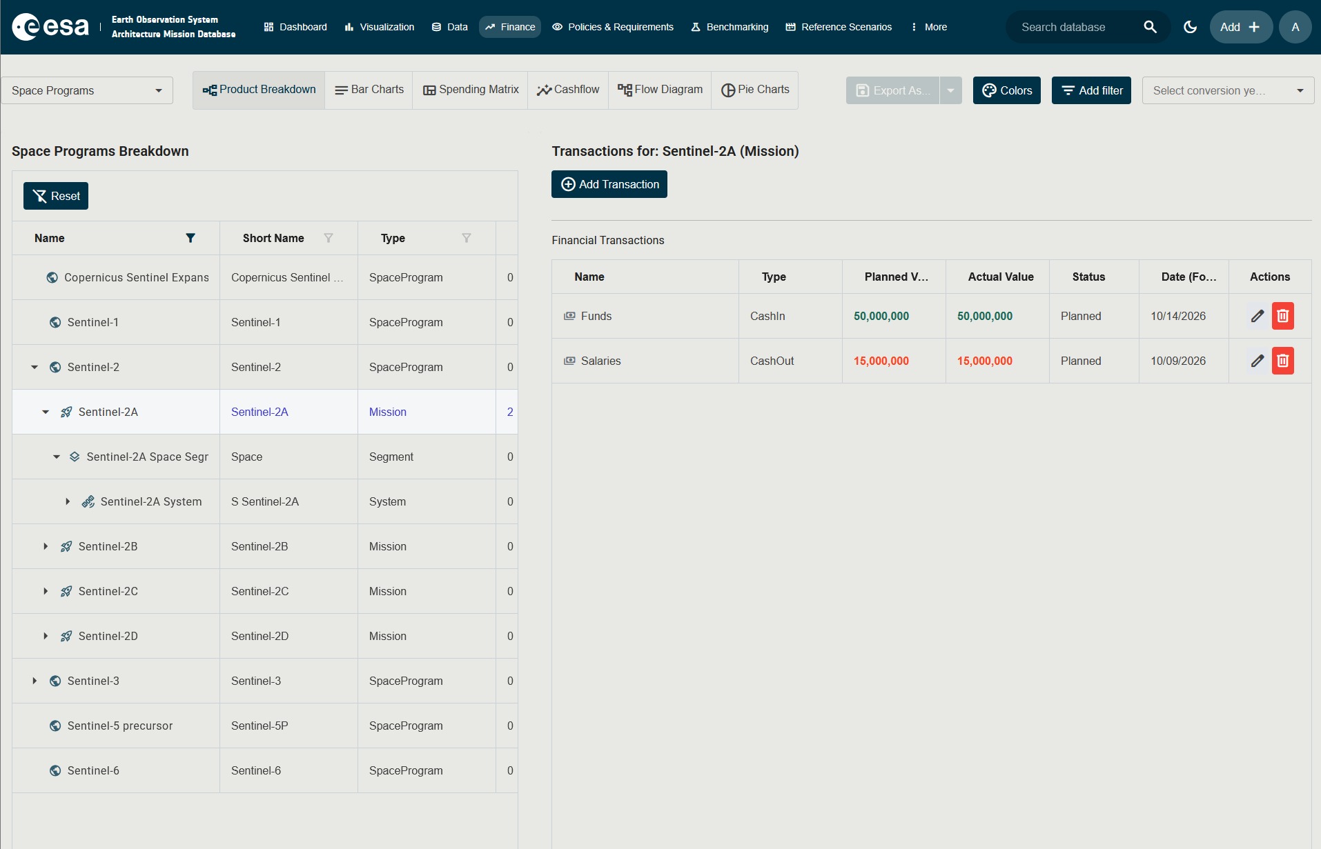Switch to the Pie Charts tab
Screen dimensions: 1321x849
755,90
